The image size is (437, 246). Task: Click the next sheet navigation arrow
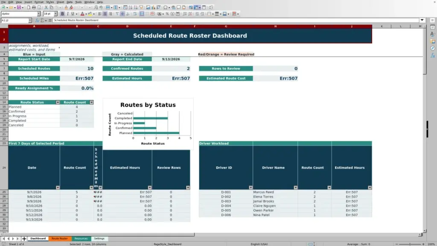[13, 238]
